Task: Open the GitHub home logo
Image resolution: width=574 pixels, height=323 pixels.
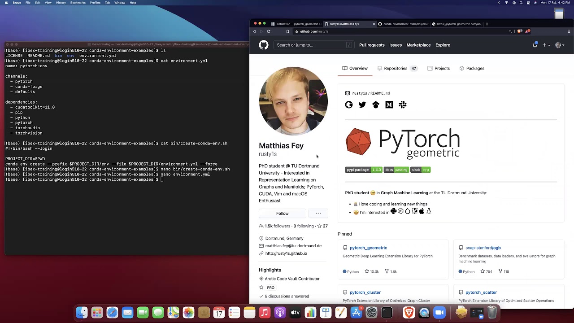Action: (264, 45)
